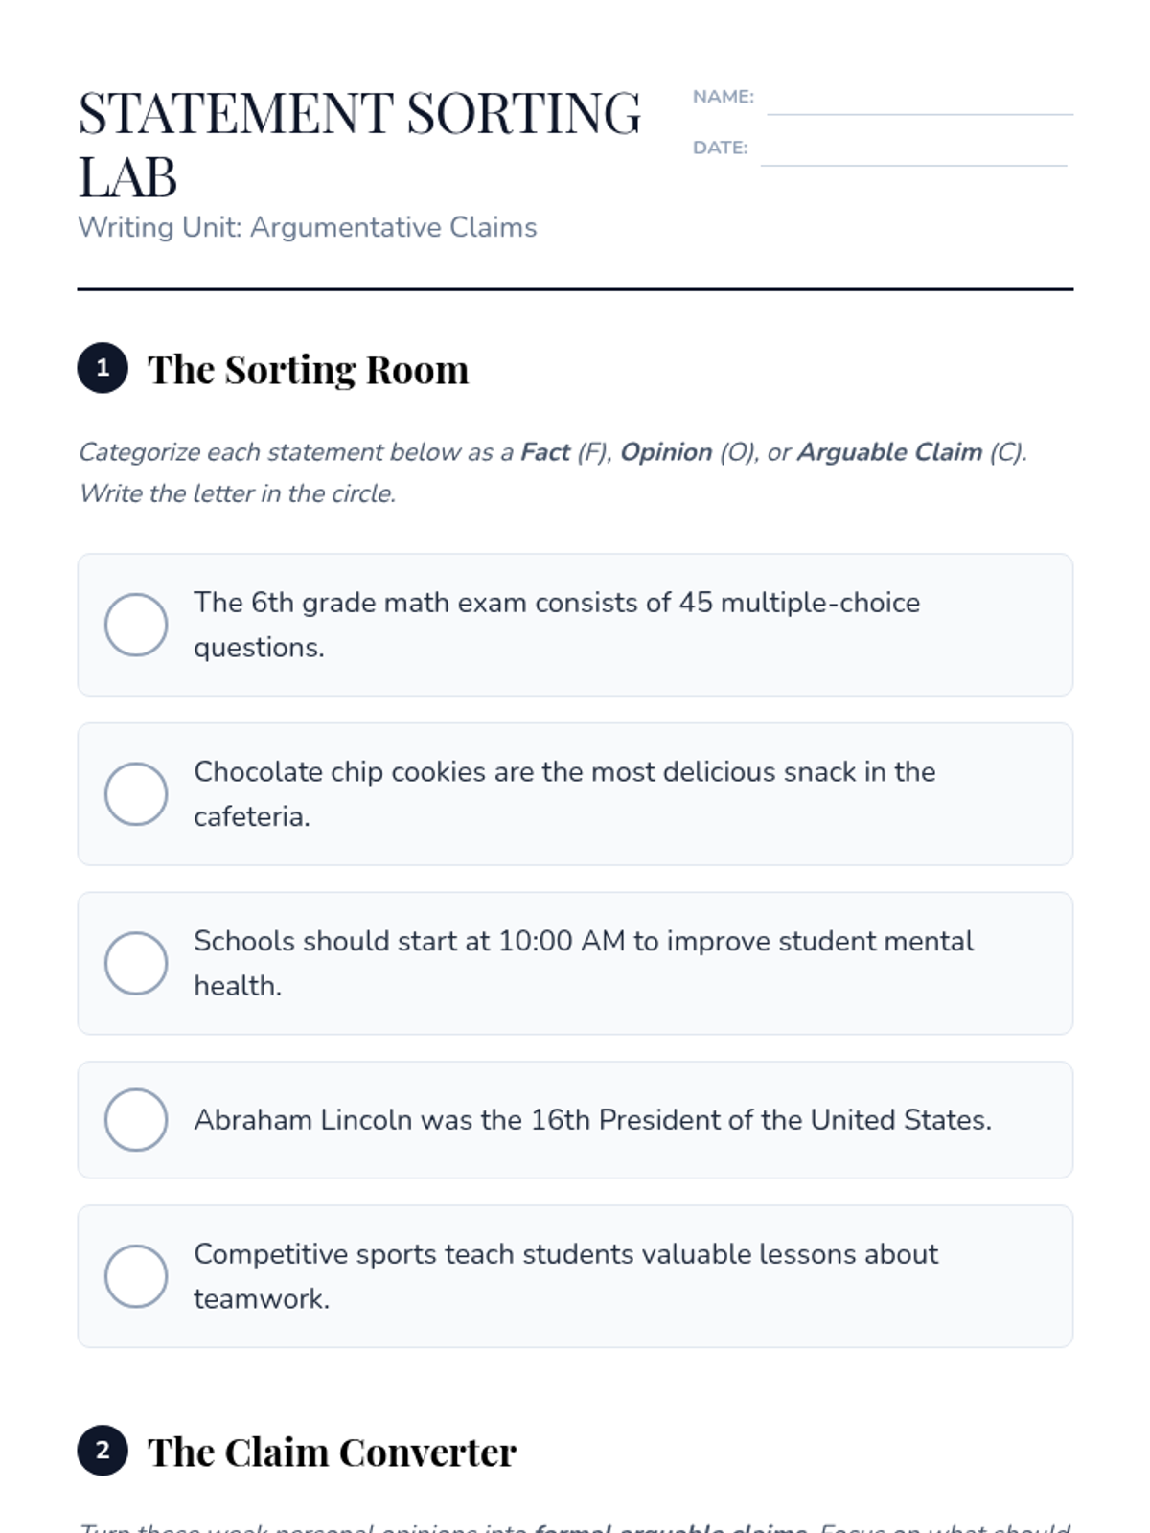Select the circle beside the Abraham Lincoln statement
The width and height of the screenshot is (1150, 1533).
click(136, 1119)
